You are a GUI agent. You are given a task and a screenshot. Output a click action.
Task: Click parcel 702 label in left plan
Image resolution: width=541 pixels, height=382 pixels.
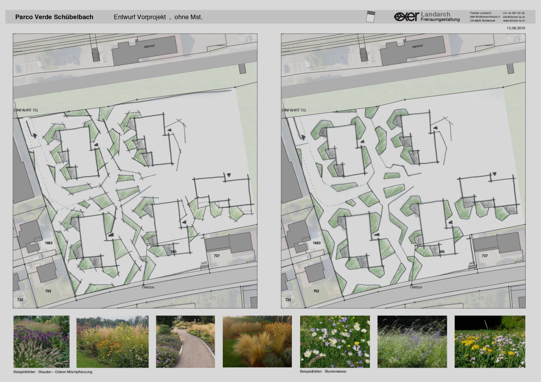[x=48, y=291]
